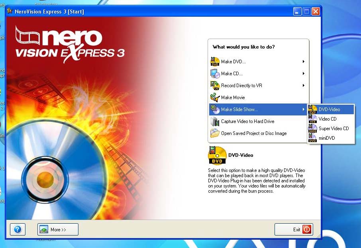Click the large DVD-Video description icon
Image resolution: width=361 pixels, height=248 pixels.
coord(217,155)
